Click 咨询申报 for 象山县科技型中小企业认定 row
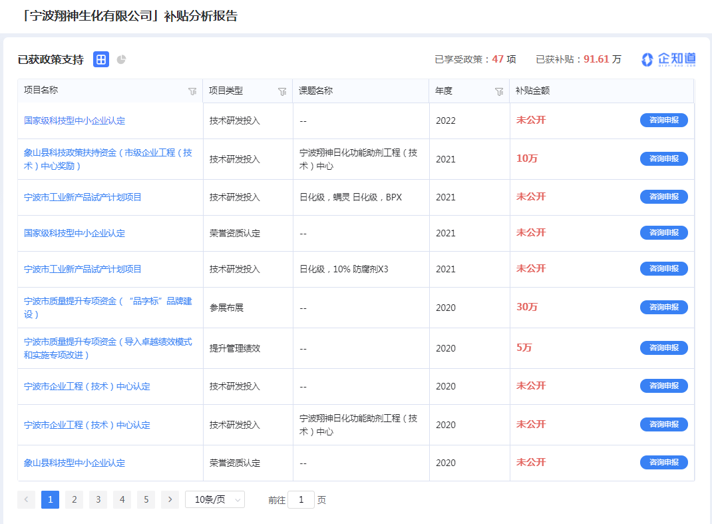The height and width of the screenshot is (524, 712). point(664,462)
